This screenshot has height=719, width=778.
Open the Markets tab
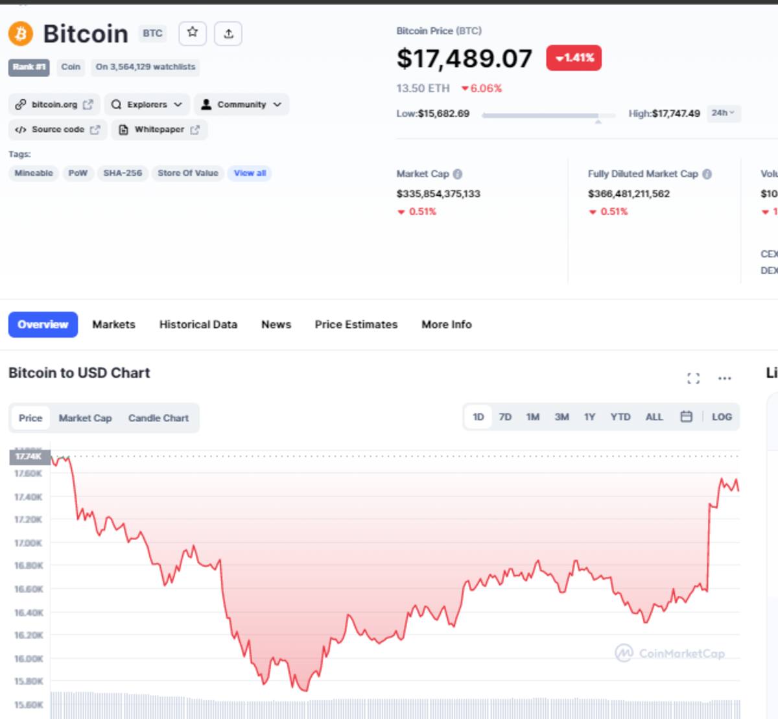(113, 324)
